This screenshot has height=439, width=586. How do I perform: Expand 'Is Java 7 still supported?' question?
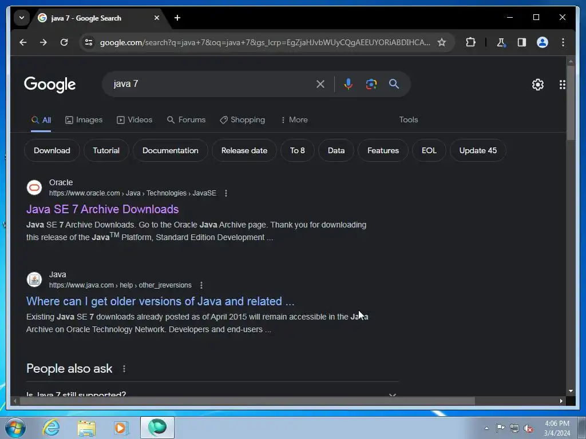pos(212,394)
